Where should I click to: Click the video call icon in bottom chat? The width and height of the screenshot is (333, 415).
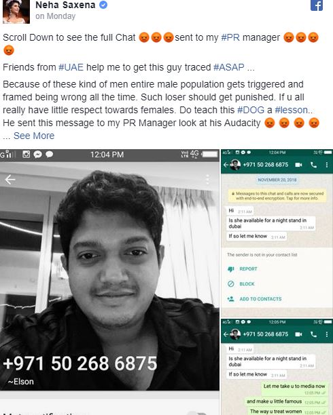click(298, 334)
